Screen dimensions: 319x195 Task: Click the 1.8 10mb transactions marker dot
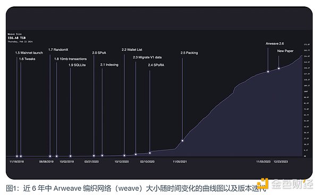(56, 156)
